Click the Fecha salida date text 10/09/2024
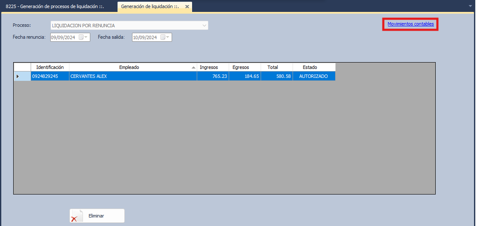The image size is (477, 226). pos(145,37)
